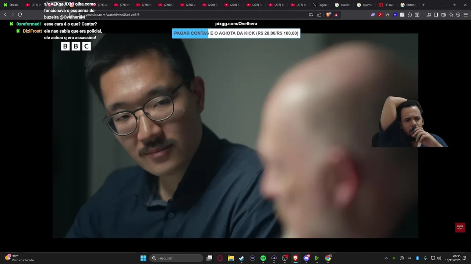This screenshot has height=264, width=471.
Task: Open volume control in system tray
Action: tap(439, 258)
